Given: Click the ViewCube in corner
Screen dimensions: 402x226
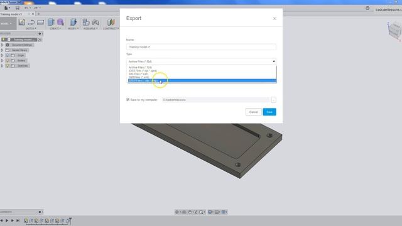Looking at the screenshot, I should click(394, 31).
